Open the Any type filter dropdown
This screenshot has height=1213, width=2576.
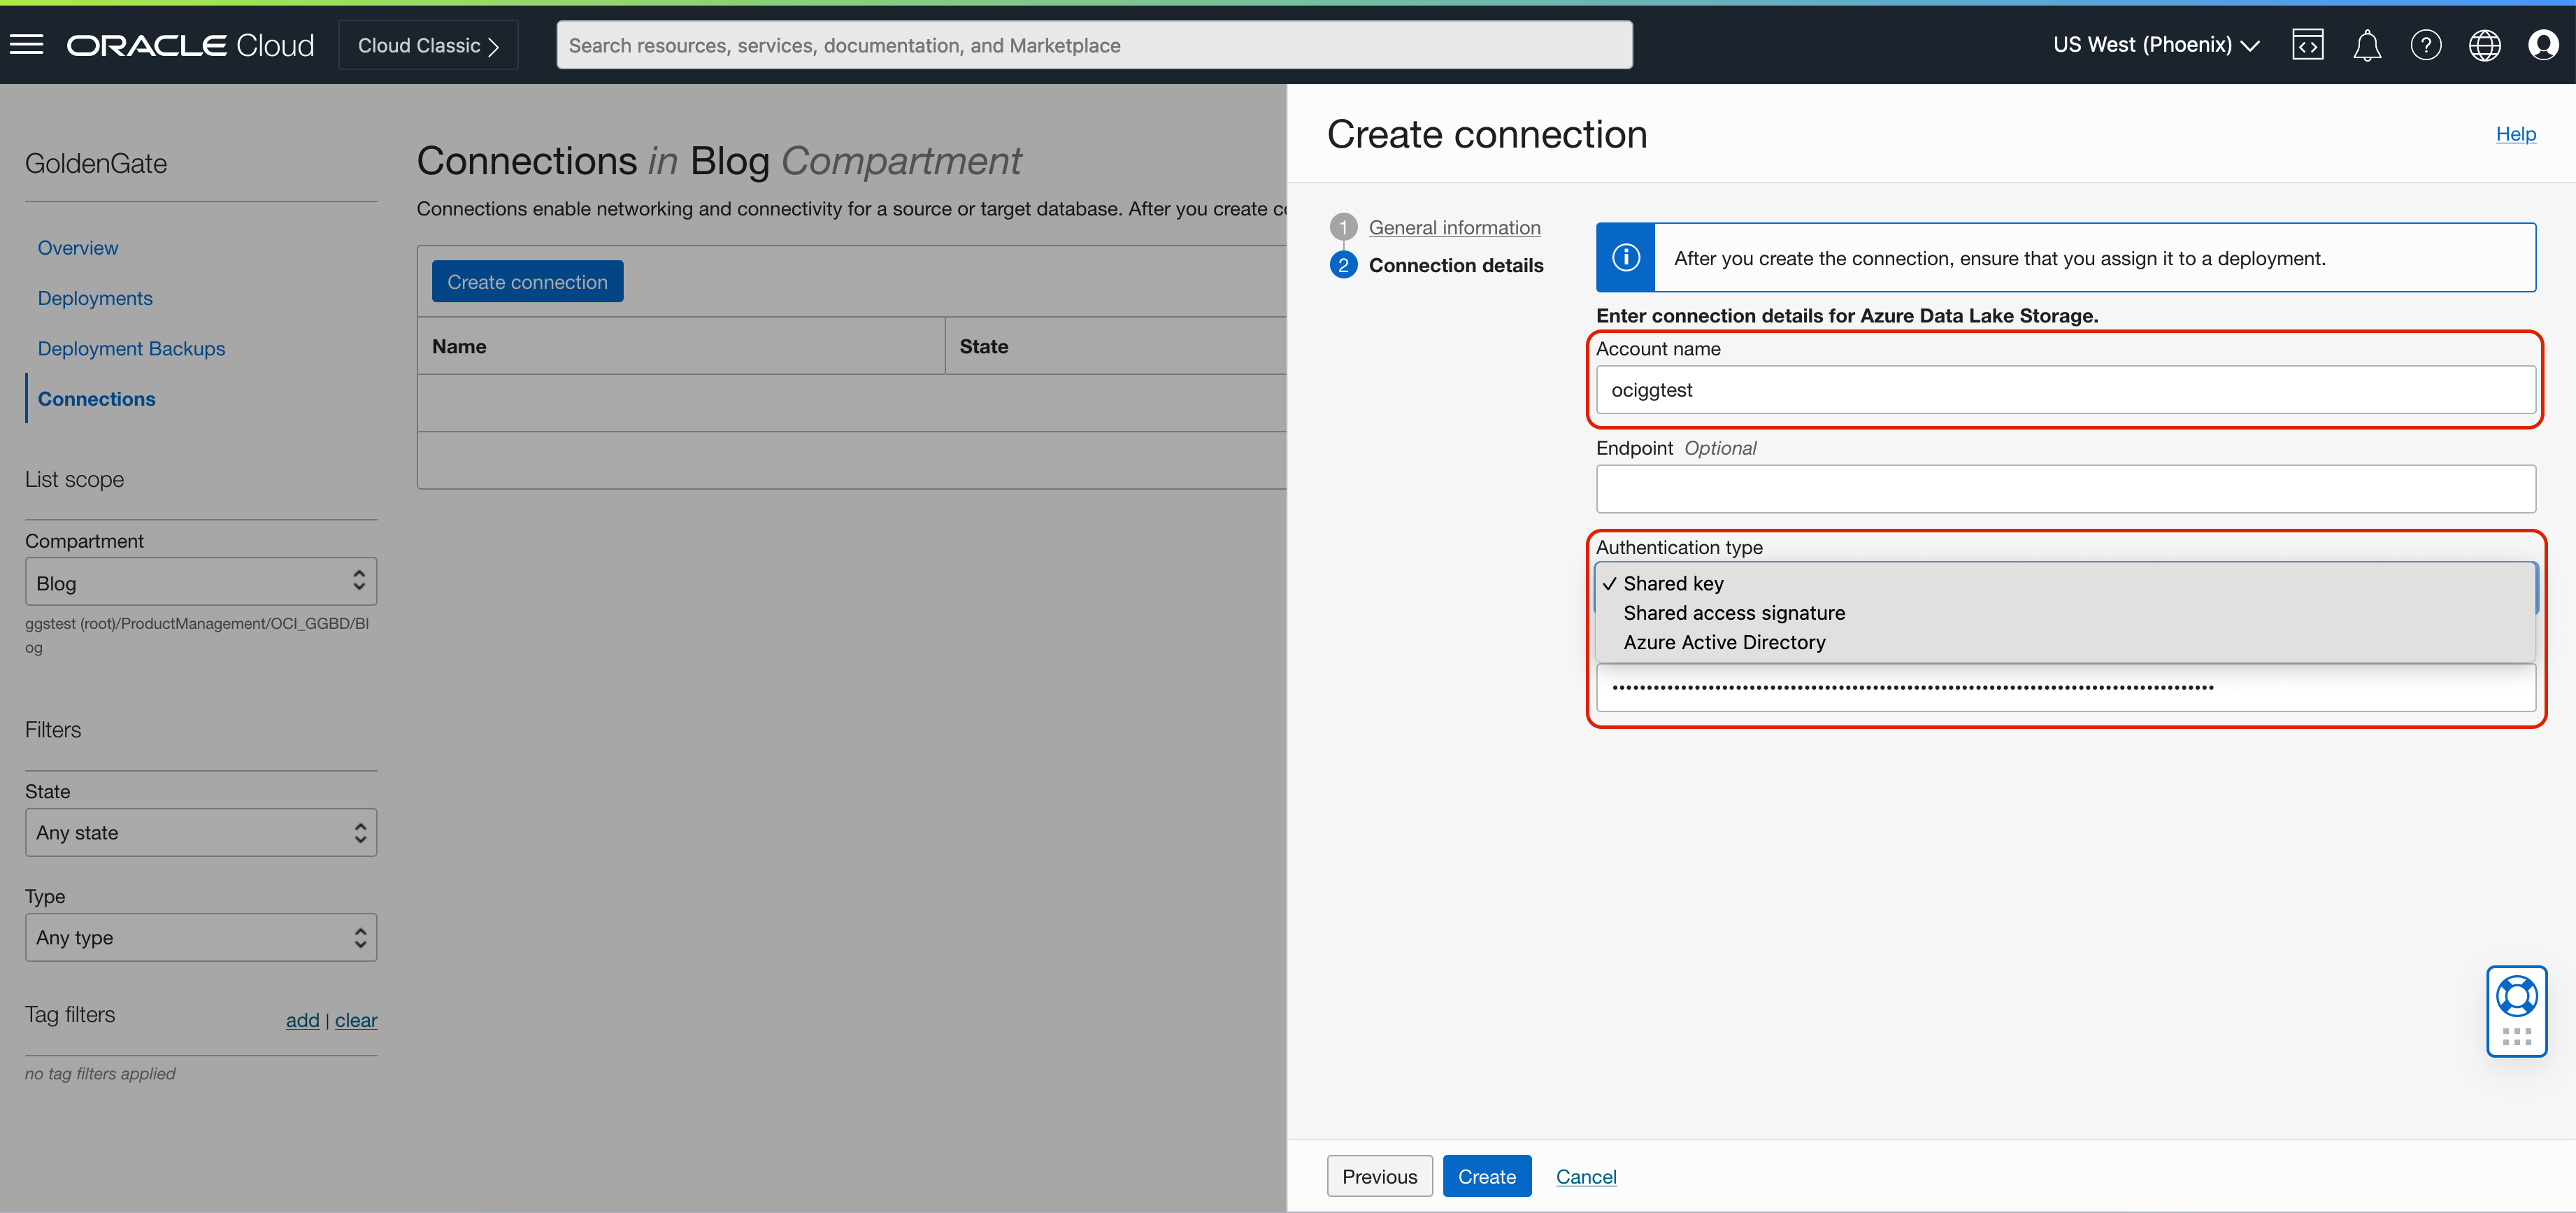(200, 938)
